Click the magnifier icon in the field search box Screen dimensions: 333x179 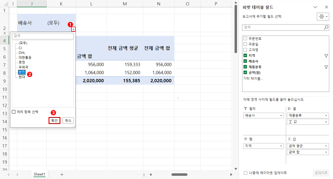pyautogui.click(x=326, y=27)
